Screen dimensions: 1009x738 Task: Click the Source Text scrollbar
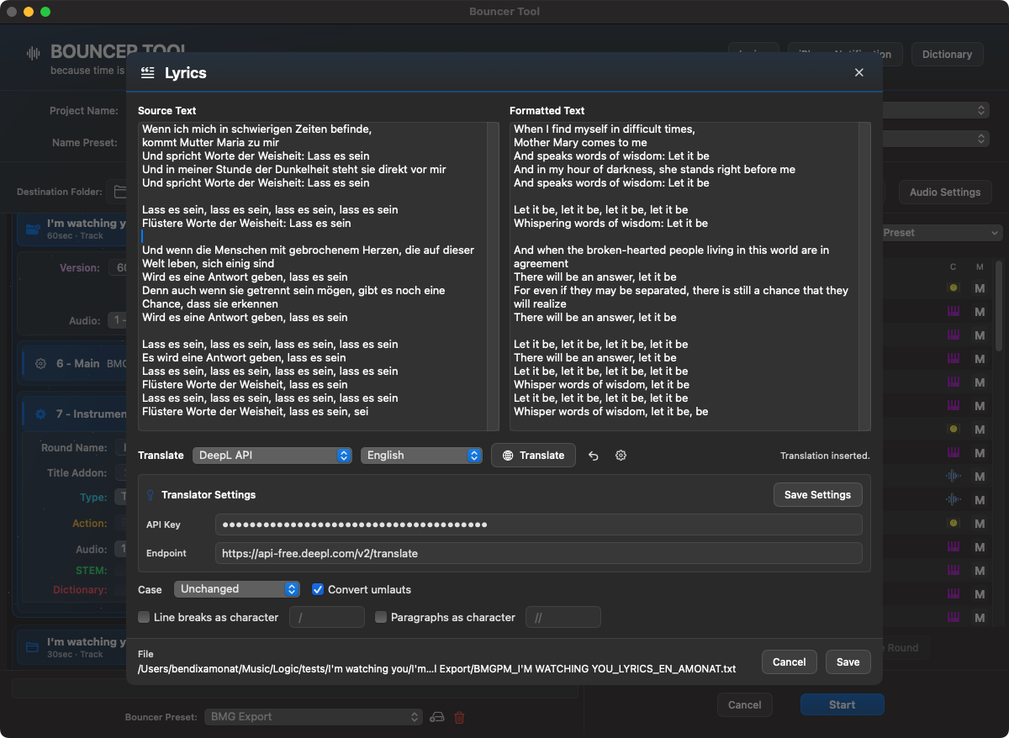(x=493, y=277)
